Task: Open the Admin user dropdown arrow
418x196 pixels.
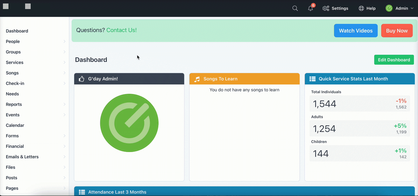Action: pos(412,8)
